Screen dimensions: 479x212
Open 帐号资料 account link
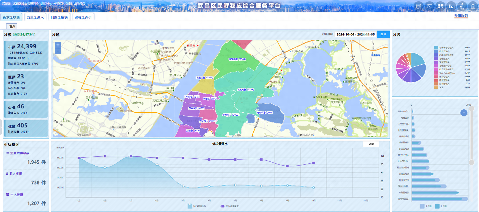click(59, 4)
